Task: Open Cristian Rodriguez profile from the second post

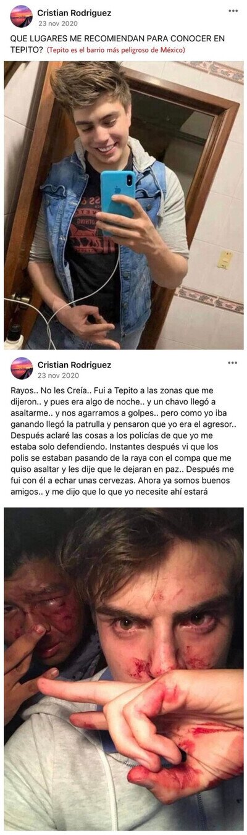Action: [x=74, y=364]
